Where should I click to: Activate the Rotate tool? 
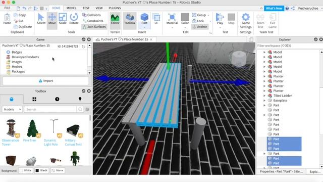click(x=74, y=19)
